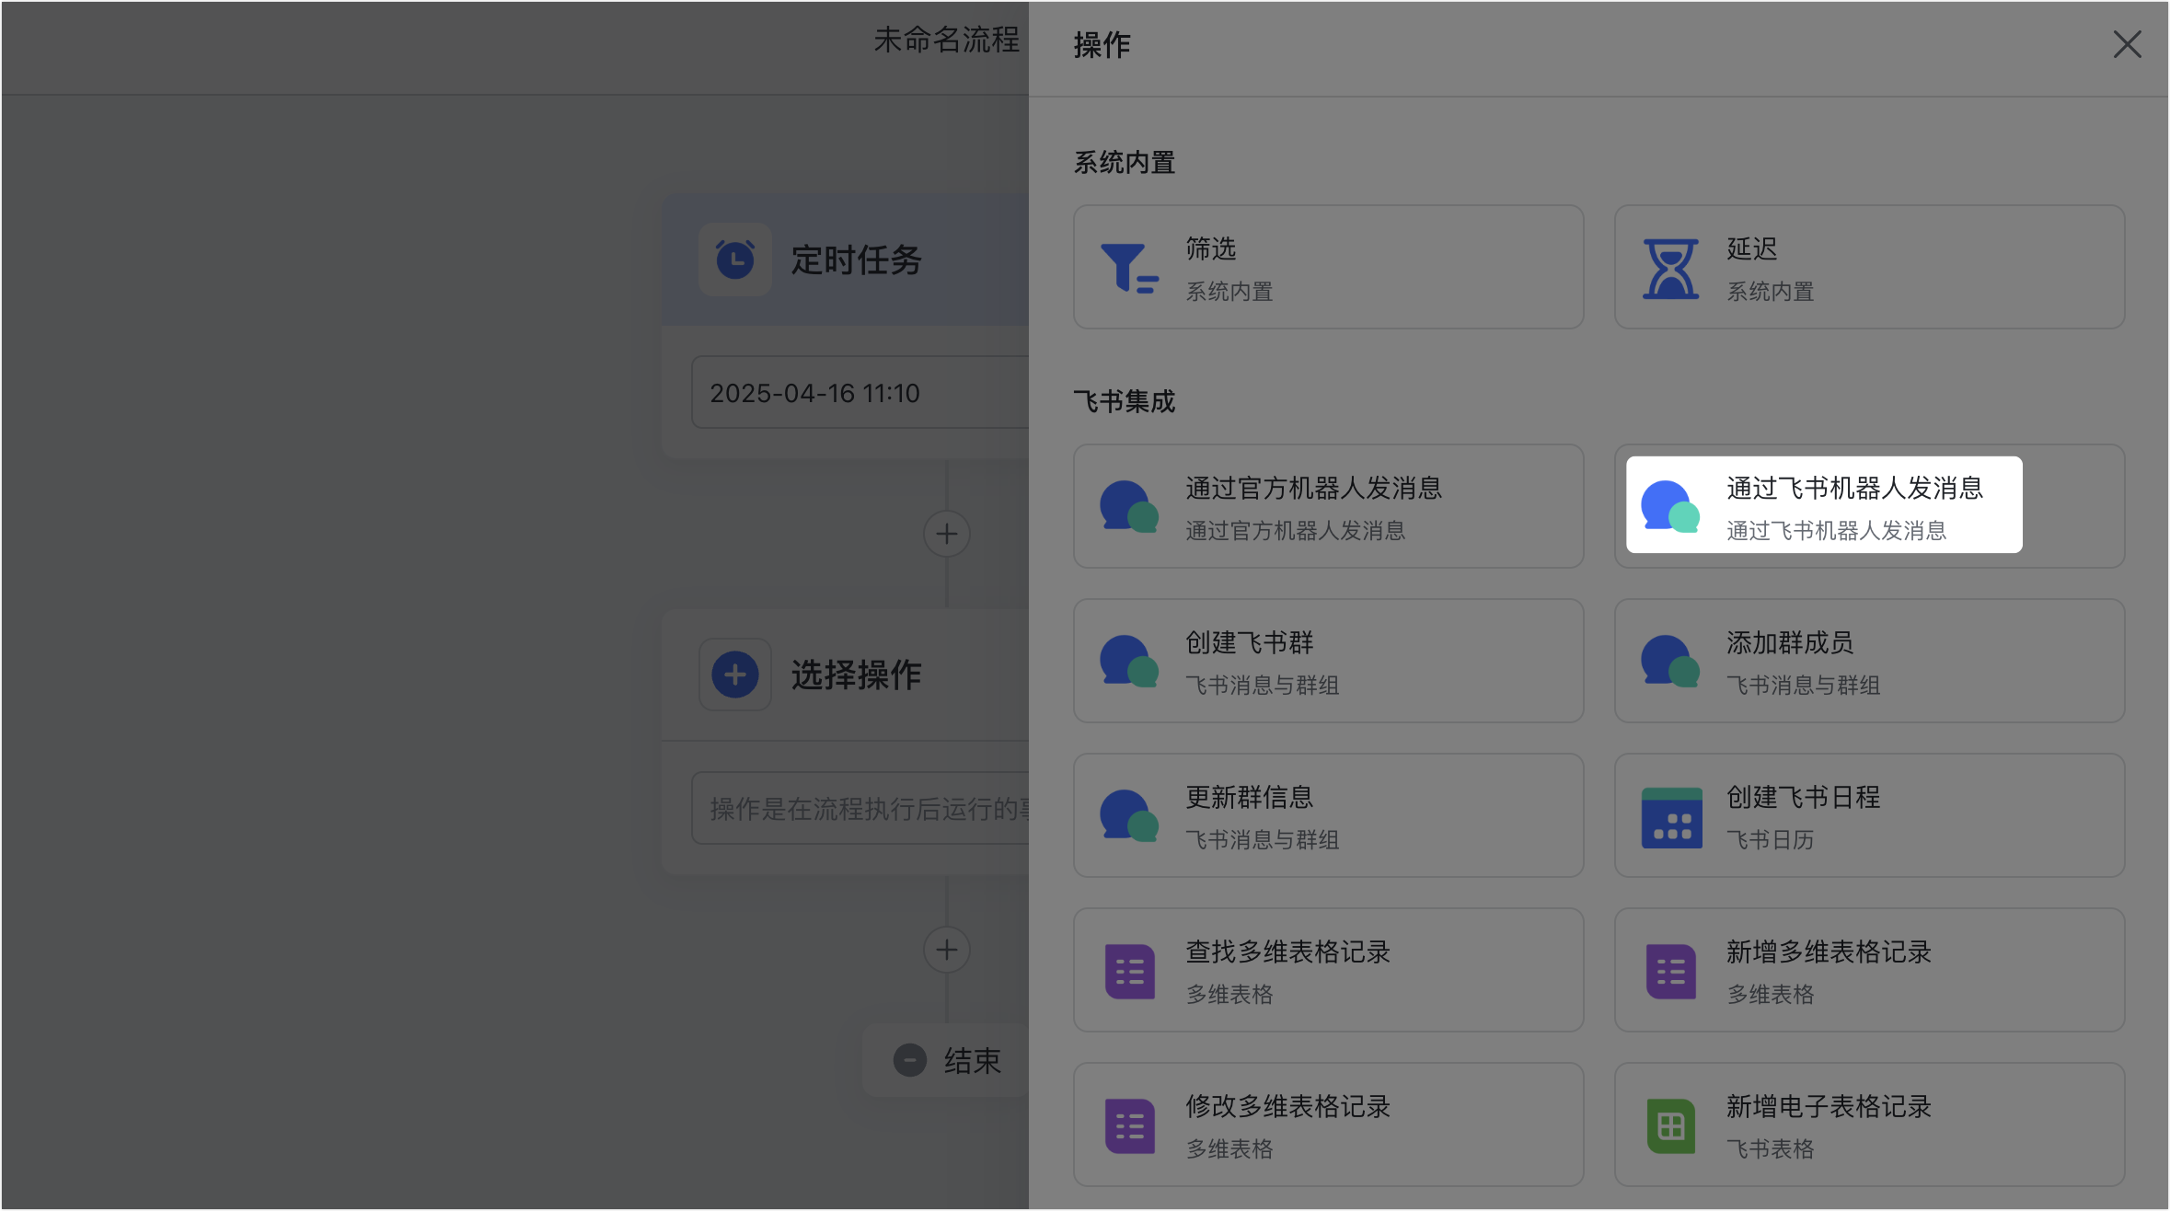Click the 延迟 hourglass icon
2170x1211 pixels.
1670,269
